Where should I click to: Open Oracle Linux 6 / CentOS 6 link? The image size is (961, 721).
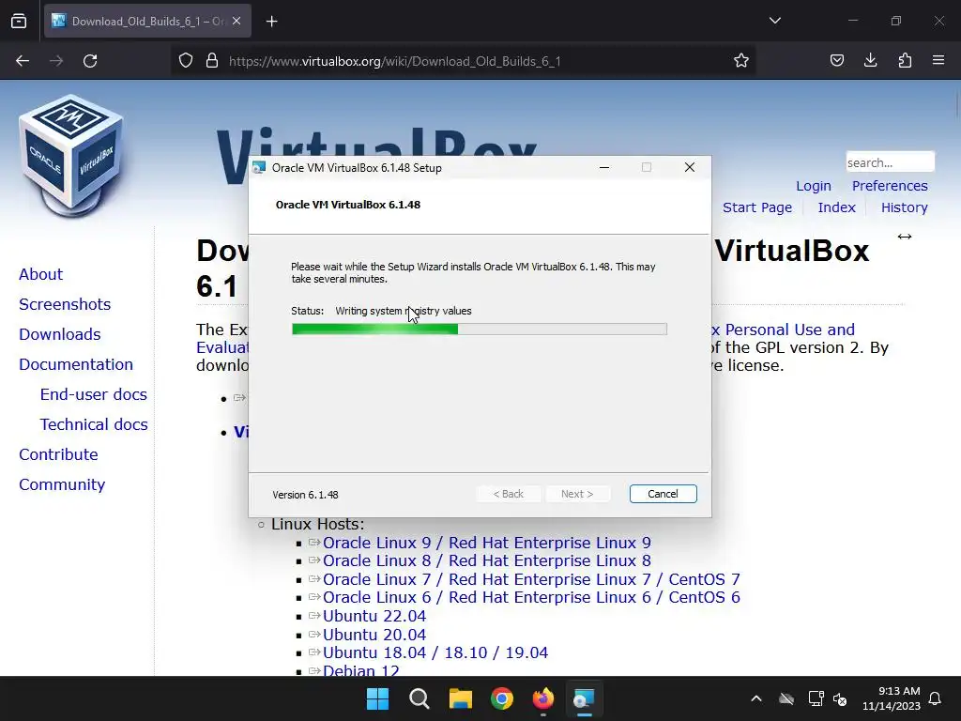531,597
